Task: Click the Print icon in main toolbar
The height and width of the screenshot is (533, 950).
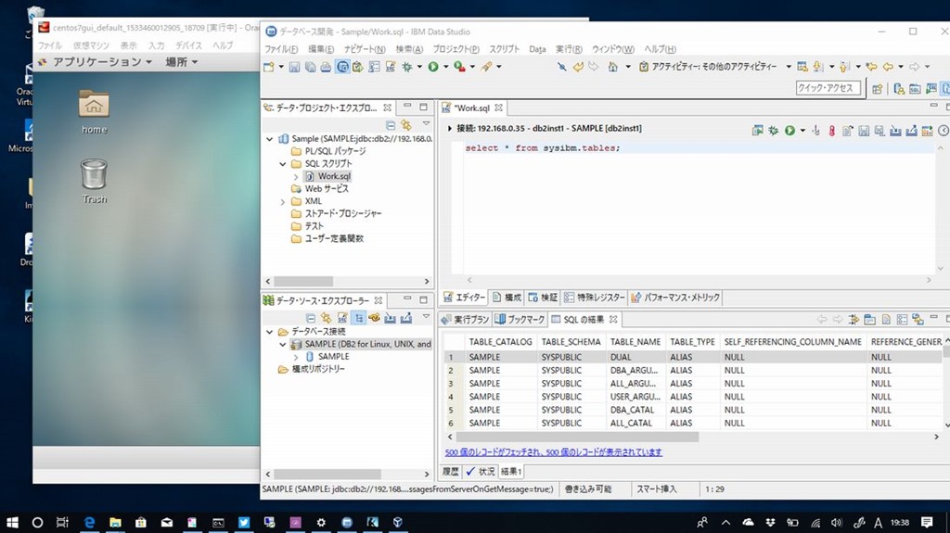Action: click(326, 67)
